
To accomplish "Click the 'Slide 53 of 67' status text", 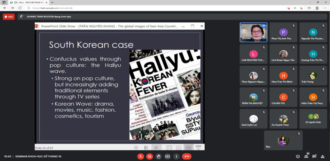I will pos(44,148).
